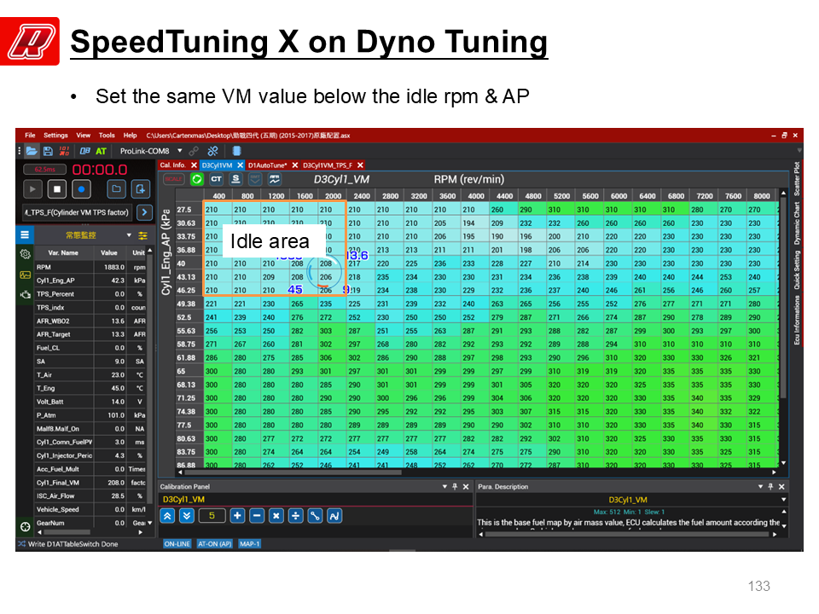Close the Calibration Panel
819x614 pixels.
point(466,487)
